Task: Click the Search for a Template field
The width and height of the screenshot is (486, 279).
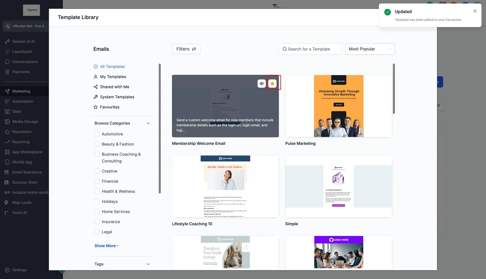Action: pos(310,49)
